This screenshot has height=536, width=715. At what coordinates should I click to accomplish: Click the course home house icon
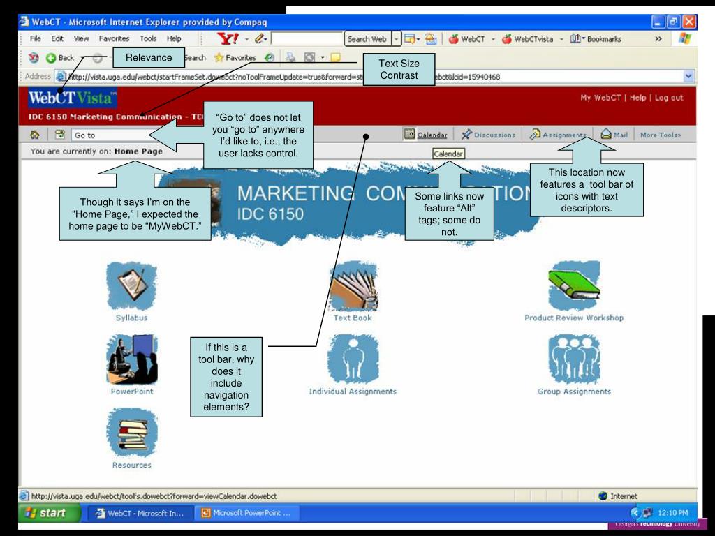pos(35,135)
